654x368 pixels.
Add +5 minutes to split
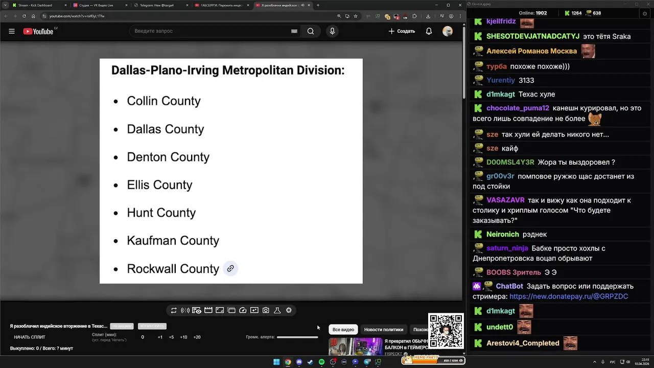click(171, 337)
